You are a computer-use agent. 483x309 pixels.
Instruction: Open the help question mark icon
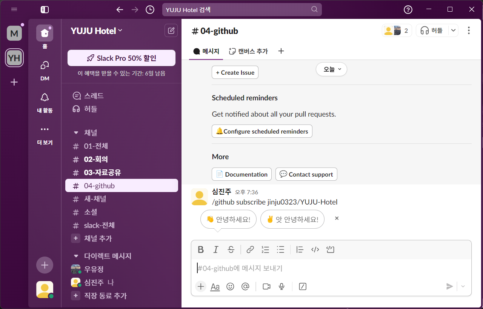point(408,10)
